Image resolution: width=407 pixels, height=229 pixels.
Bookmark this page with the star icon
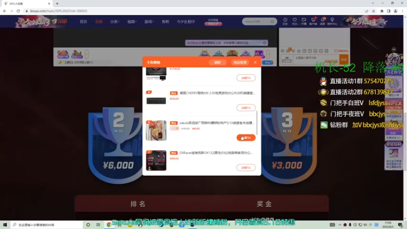(x=373, y=11)
